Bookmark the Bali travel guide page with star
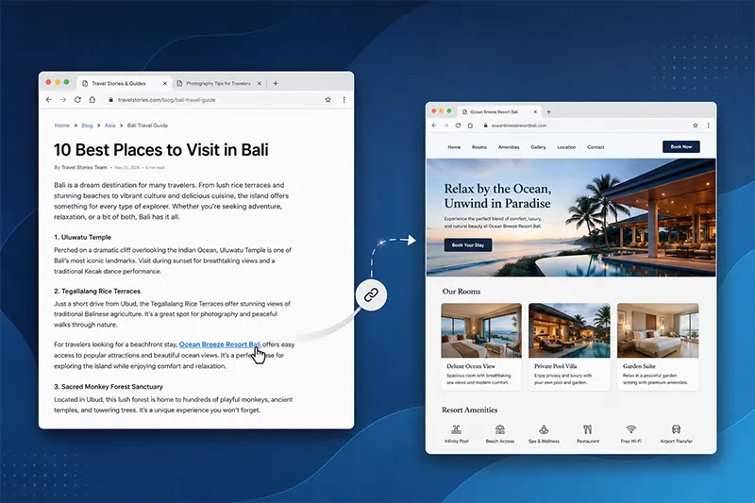This screenshot has height=503, width=755. (327, 100)
